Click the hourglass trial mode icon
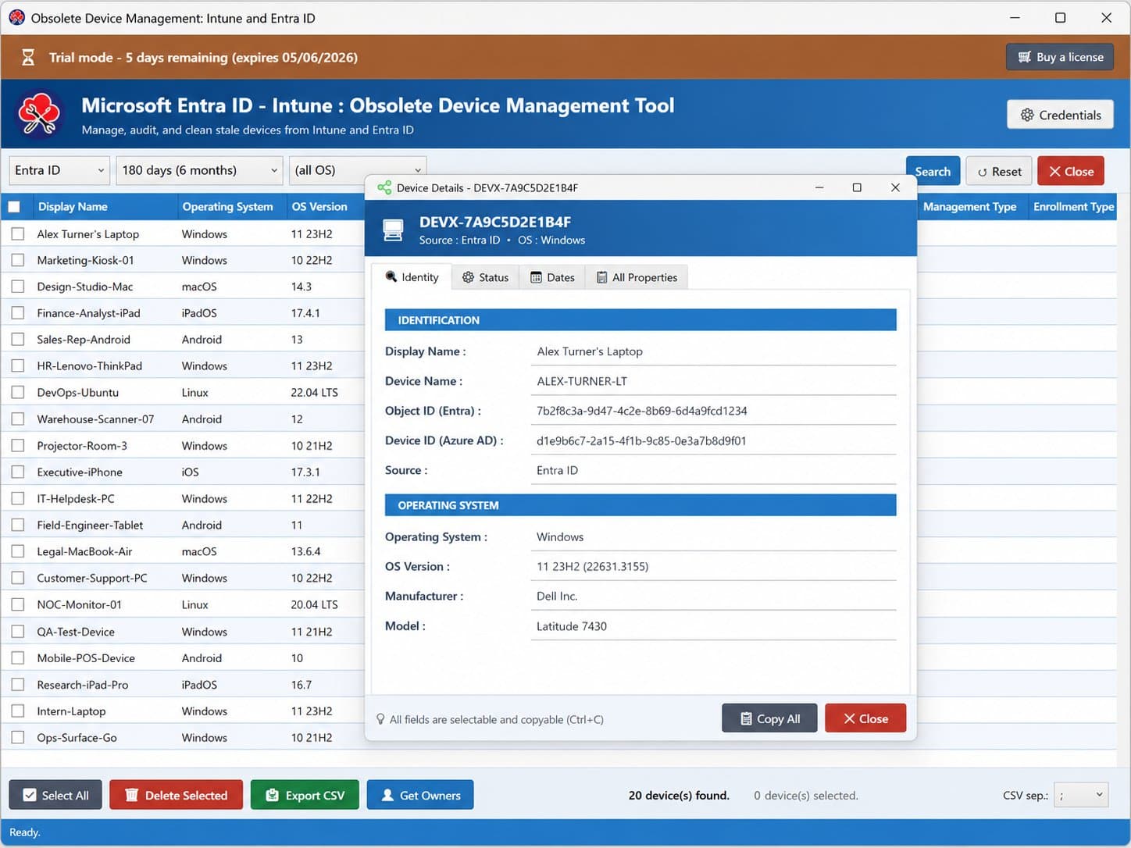 tap(28, 57)
